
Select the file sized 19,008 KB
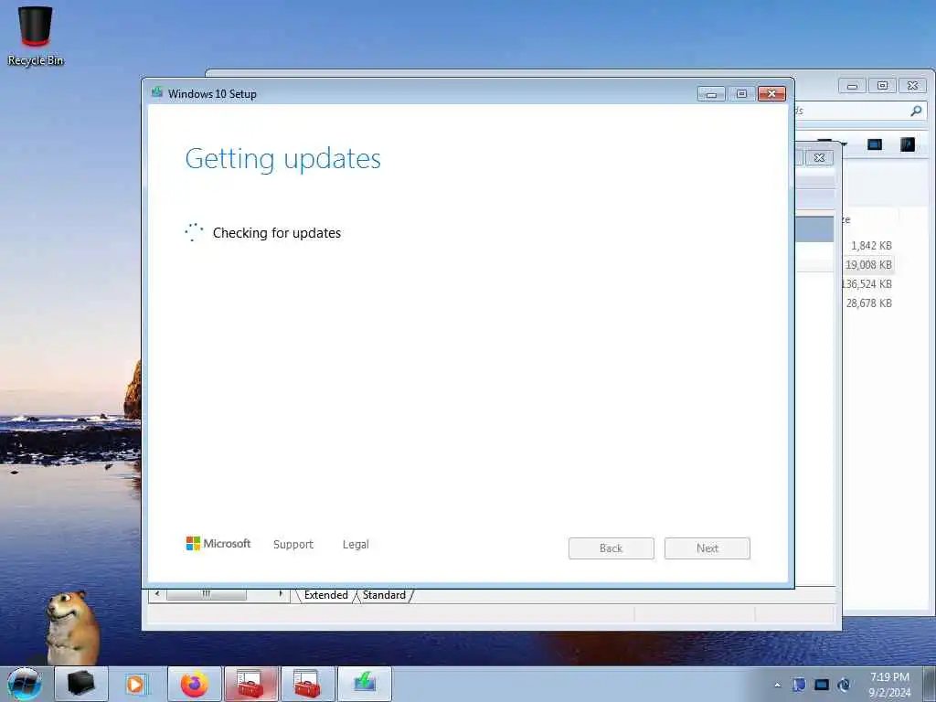[x=868, y=264]
